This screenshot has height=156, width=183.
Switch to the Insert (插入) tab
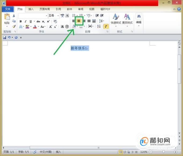pos(31,9)
